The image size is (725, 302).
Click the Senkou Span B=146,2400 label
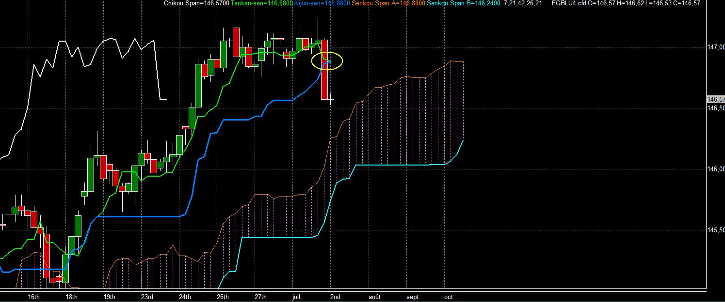(x=464, y=3)
